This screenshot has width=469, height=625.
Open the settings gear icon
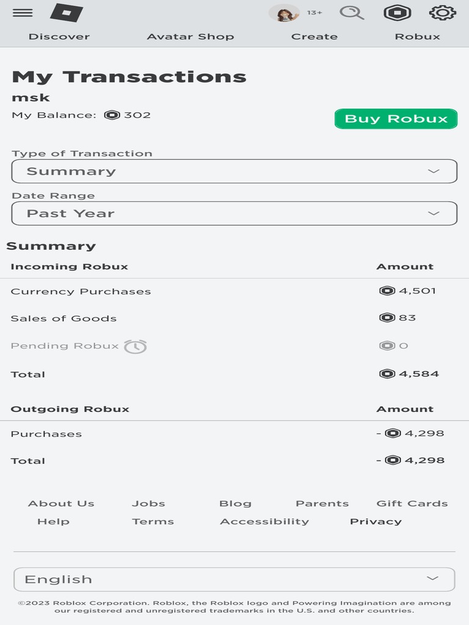443,13
